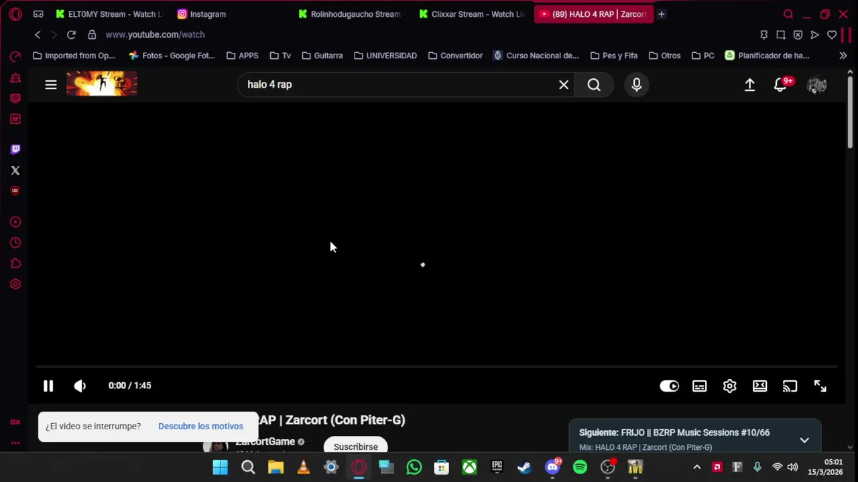
Task: Open Steam from the taskbar
Action: (524, 467)
